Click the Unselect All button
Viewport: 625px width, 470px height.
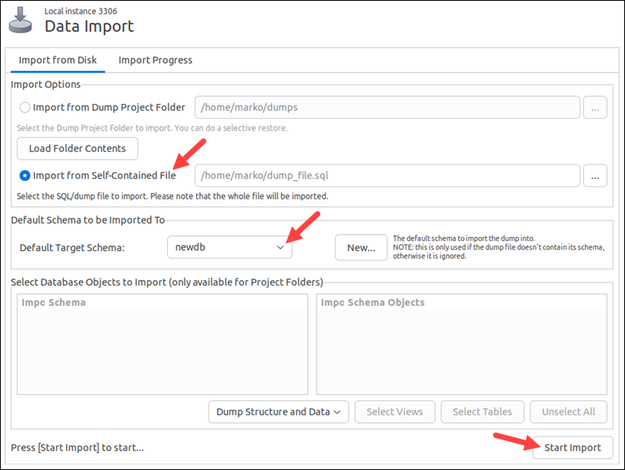pyautogui.click(x=569, y=411)
